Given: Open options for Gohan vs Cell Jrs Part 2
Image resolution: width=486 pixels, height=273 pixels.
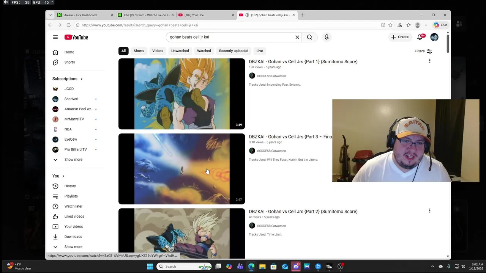Looking at the screenshot, I should click(x=430, y=211).
